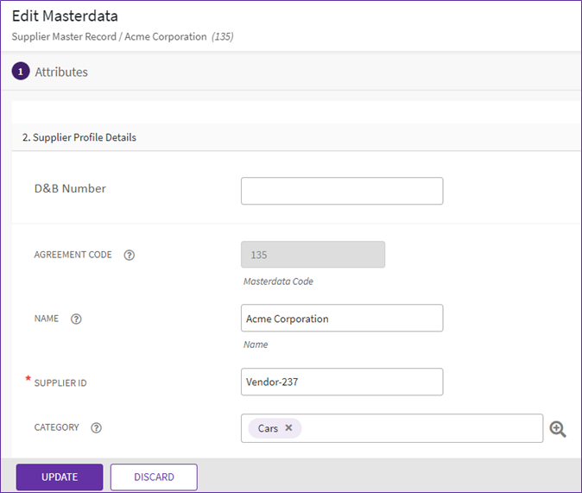Open help icon next to AGREEMENT CODE
Image resolution: width=582 pixels, height=493 pixels.
point(130,255)
